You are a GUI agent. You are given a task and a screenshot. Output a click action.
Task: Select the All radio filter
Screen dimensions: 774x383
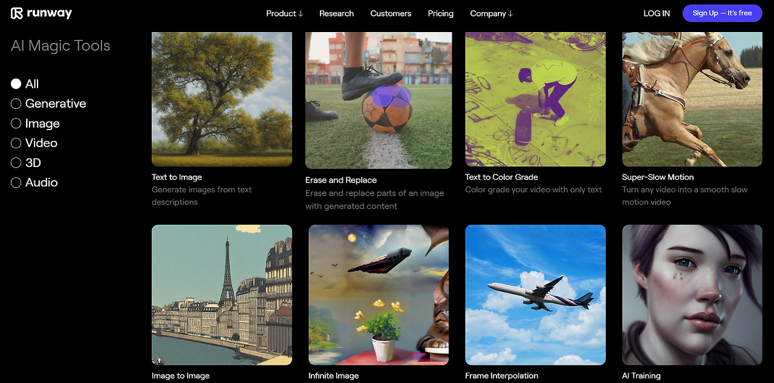[16, 84]
